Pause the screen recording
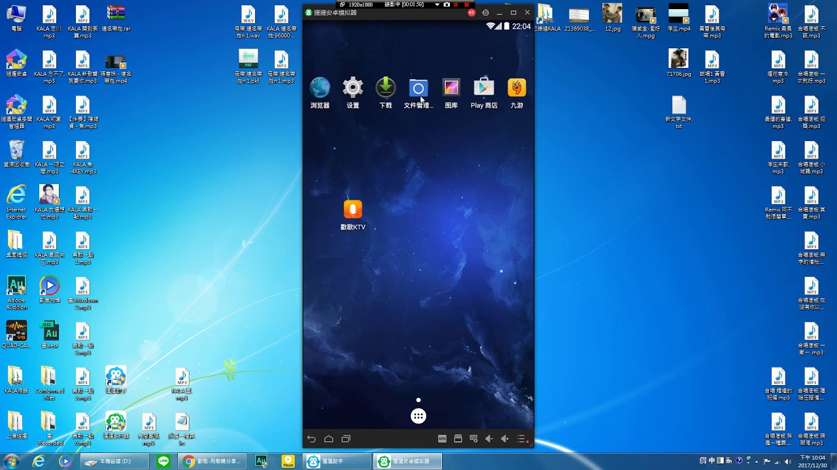 coord(456,4)
